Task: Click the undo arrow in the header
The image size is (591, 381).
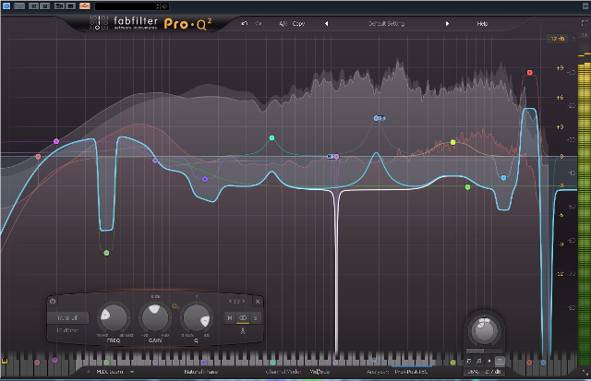Action: [244, 21]
